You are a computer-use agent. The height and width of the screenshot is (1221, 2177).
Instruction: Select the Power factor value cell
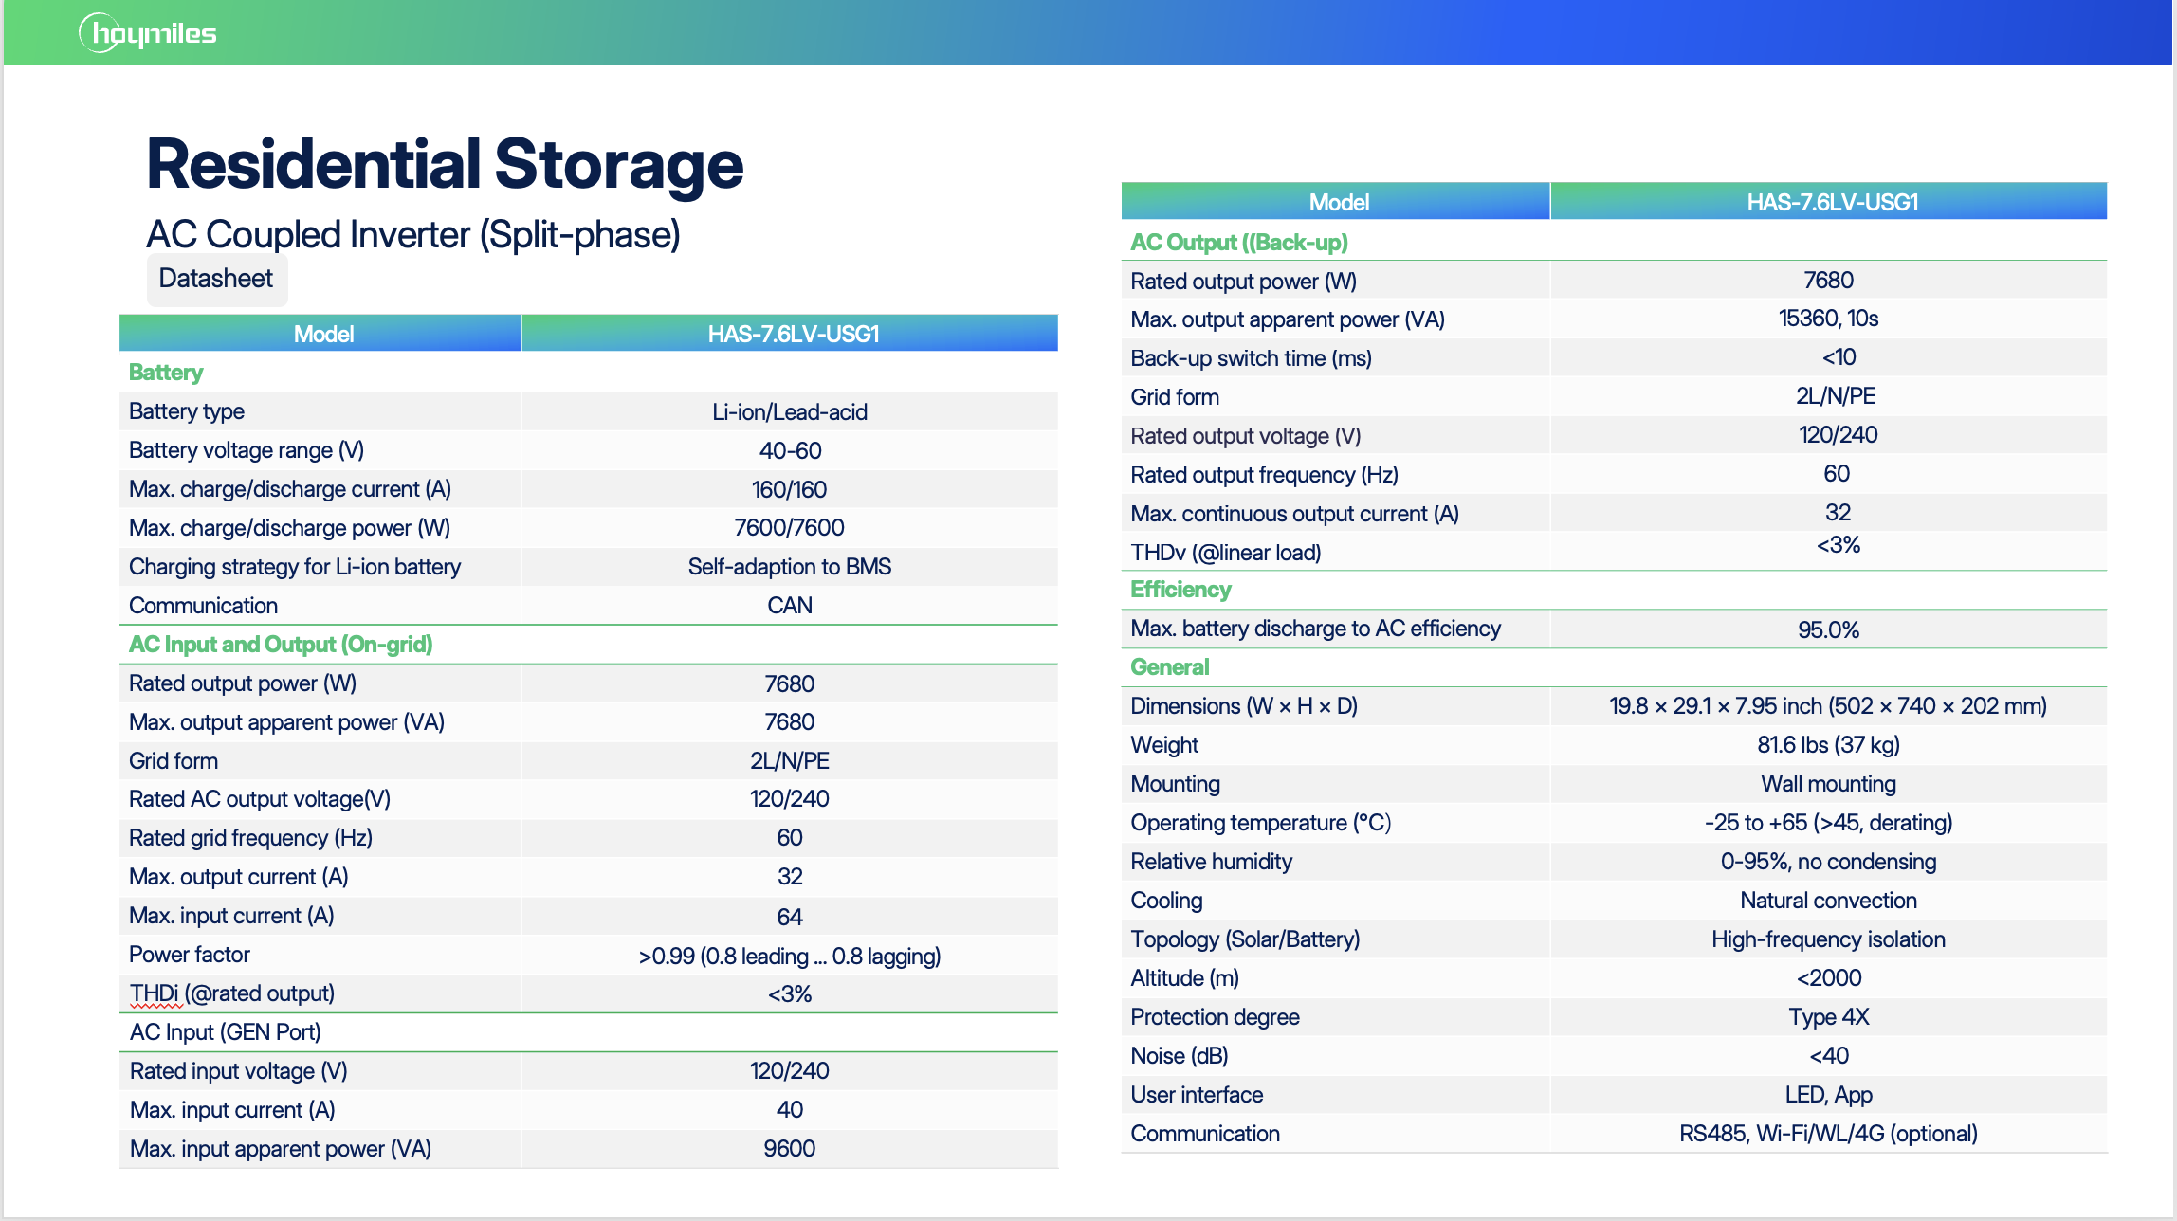[789, 956]
